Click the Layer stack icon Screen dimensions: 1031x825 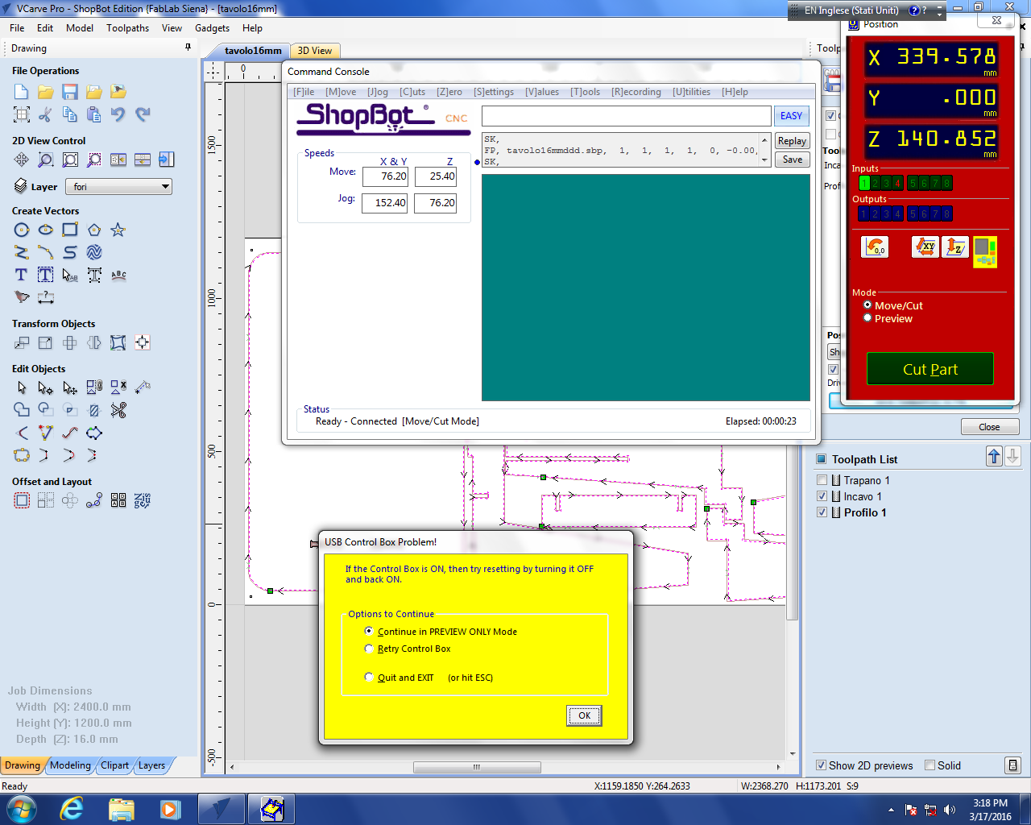click(21, 186)
